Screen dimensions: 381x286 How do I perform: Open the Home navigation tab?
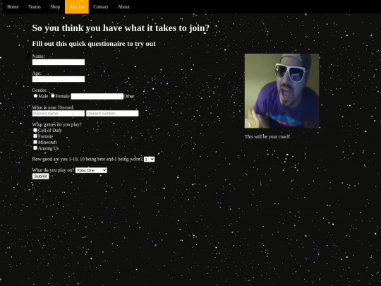[x=13, y=7]
